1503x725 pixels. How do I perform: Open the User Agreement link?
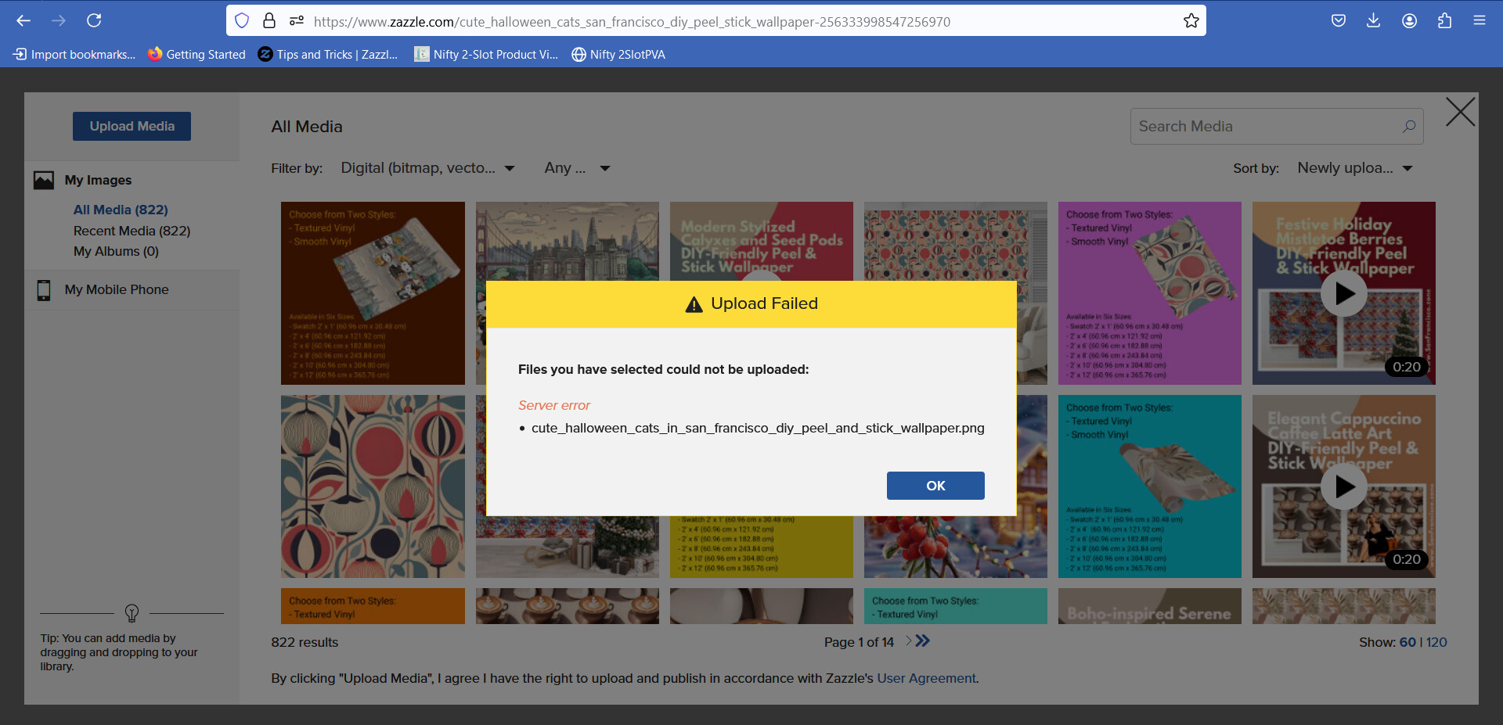click(x=926, y=678)
